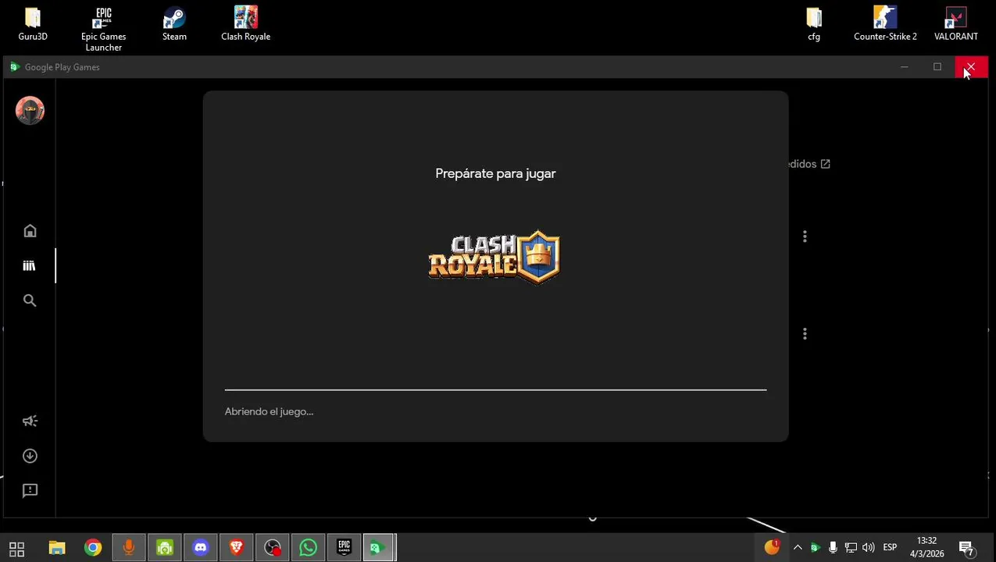Open File Explorer from the taskbar
This screenshot has width=996, height=562.
coord(57,548)
